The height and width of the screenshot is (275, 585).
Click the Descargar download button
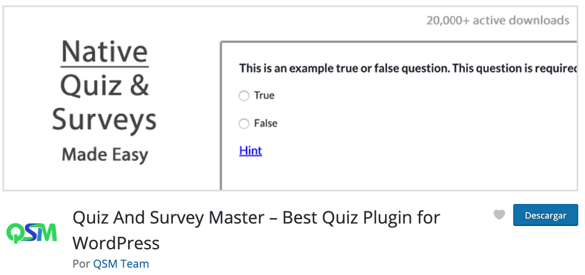(x=546, y=215)
